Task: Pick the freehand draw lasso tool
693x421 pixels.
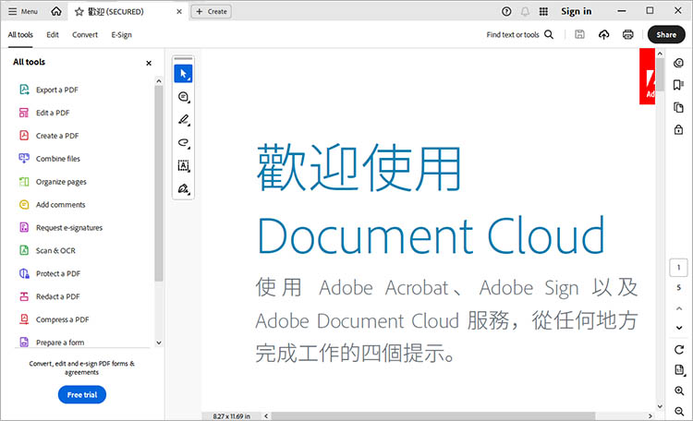Action: (x=183, y=143)
